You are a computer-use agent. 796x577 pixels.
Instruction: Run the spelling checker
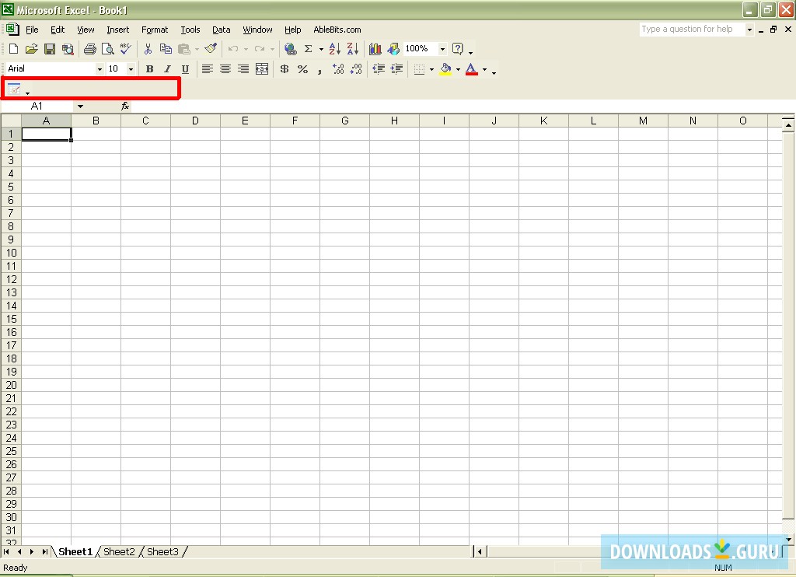tap(125, 48)
